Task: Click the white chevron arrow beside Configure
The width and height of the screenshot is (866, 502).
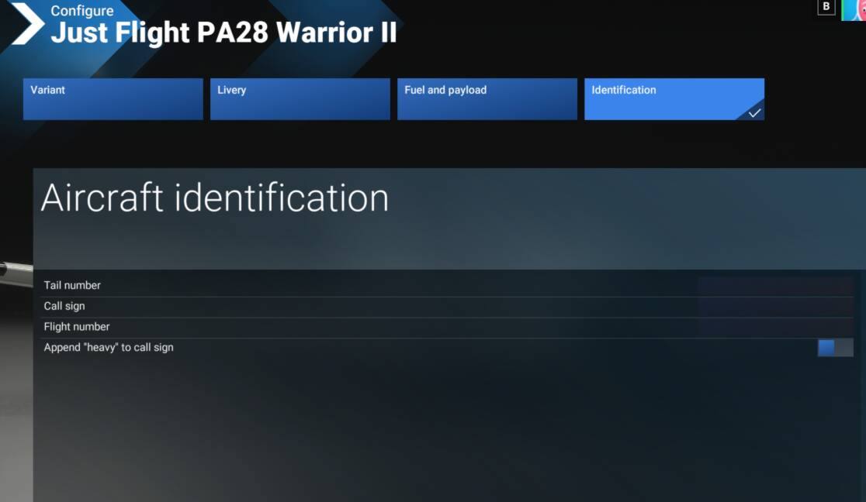Action: [28, 23]
